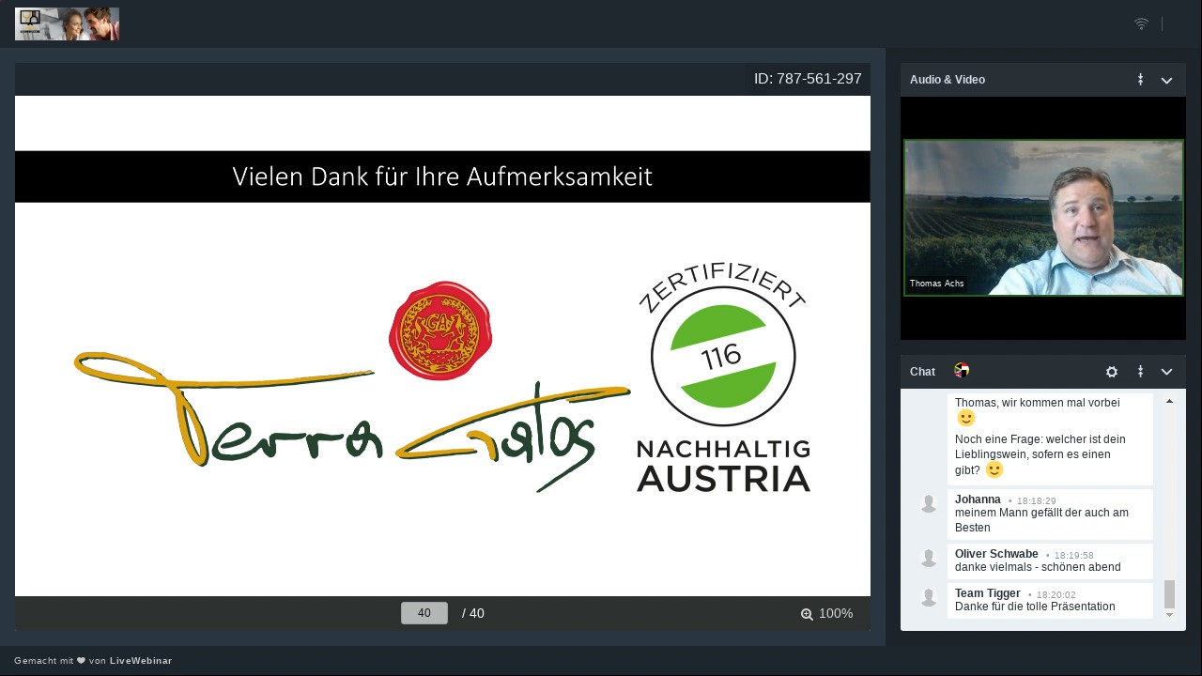
Task: Click the Chat panel title
Action: (x=922, y=372)
